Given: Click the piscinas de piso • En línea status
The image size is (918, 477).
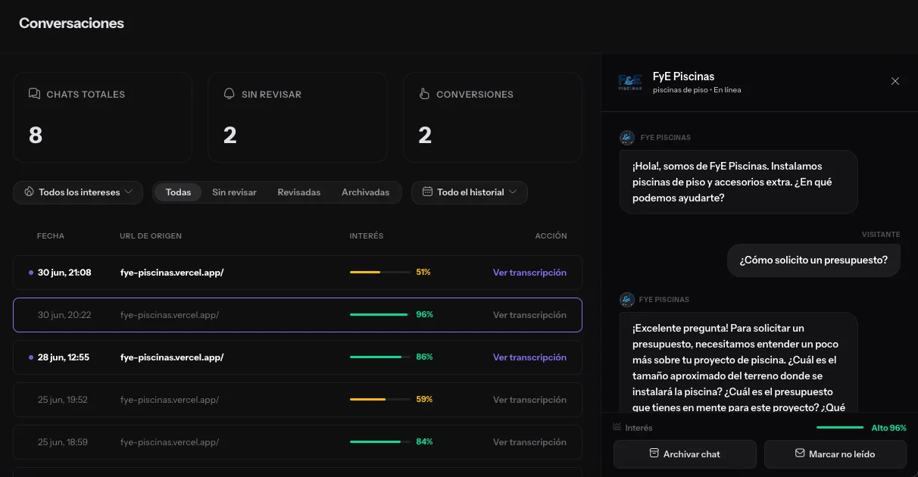Looking at the screenshot, I should [x=697, y=90].
